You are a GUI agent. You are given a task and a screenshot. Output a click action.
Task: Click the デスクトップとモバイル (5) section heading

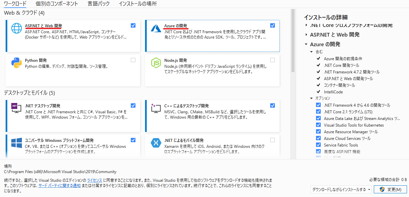pos(30,93)
